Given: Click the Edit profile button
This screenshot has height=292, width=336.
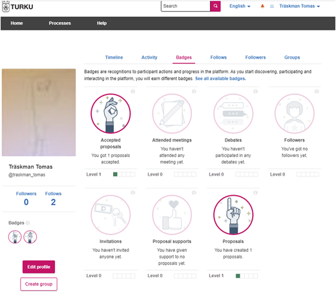Looking at the screenshot, I should (39, 267).
